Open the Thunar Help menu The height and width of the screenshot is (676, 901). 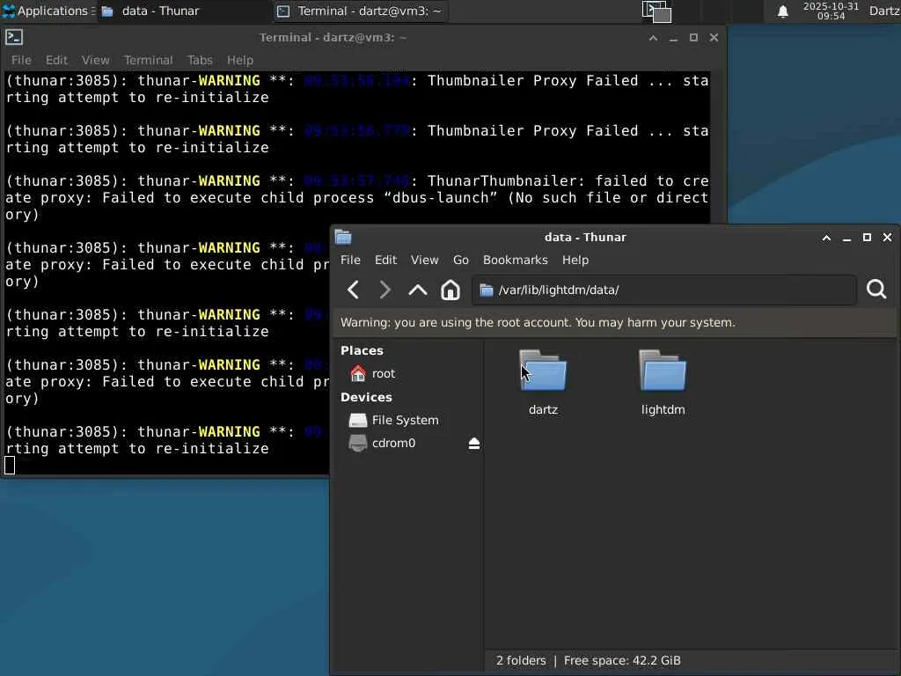(575, 260)
